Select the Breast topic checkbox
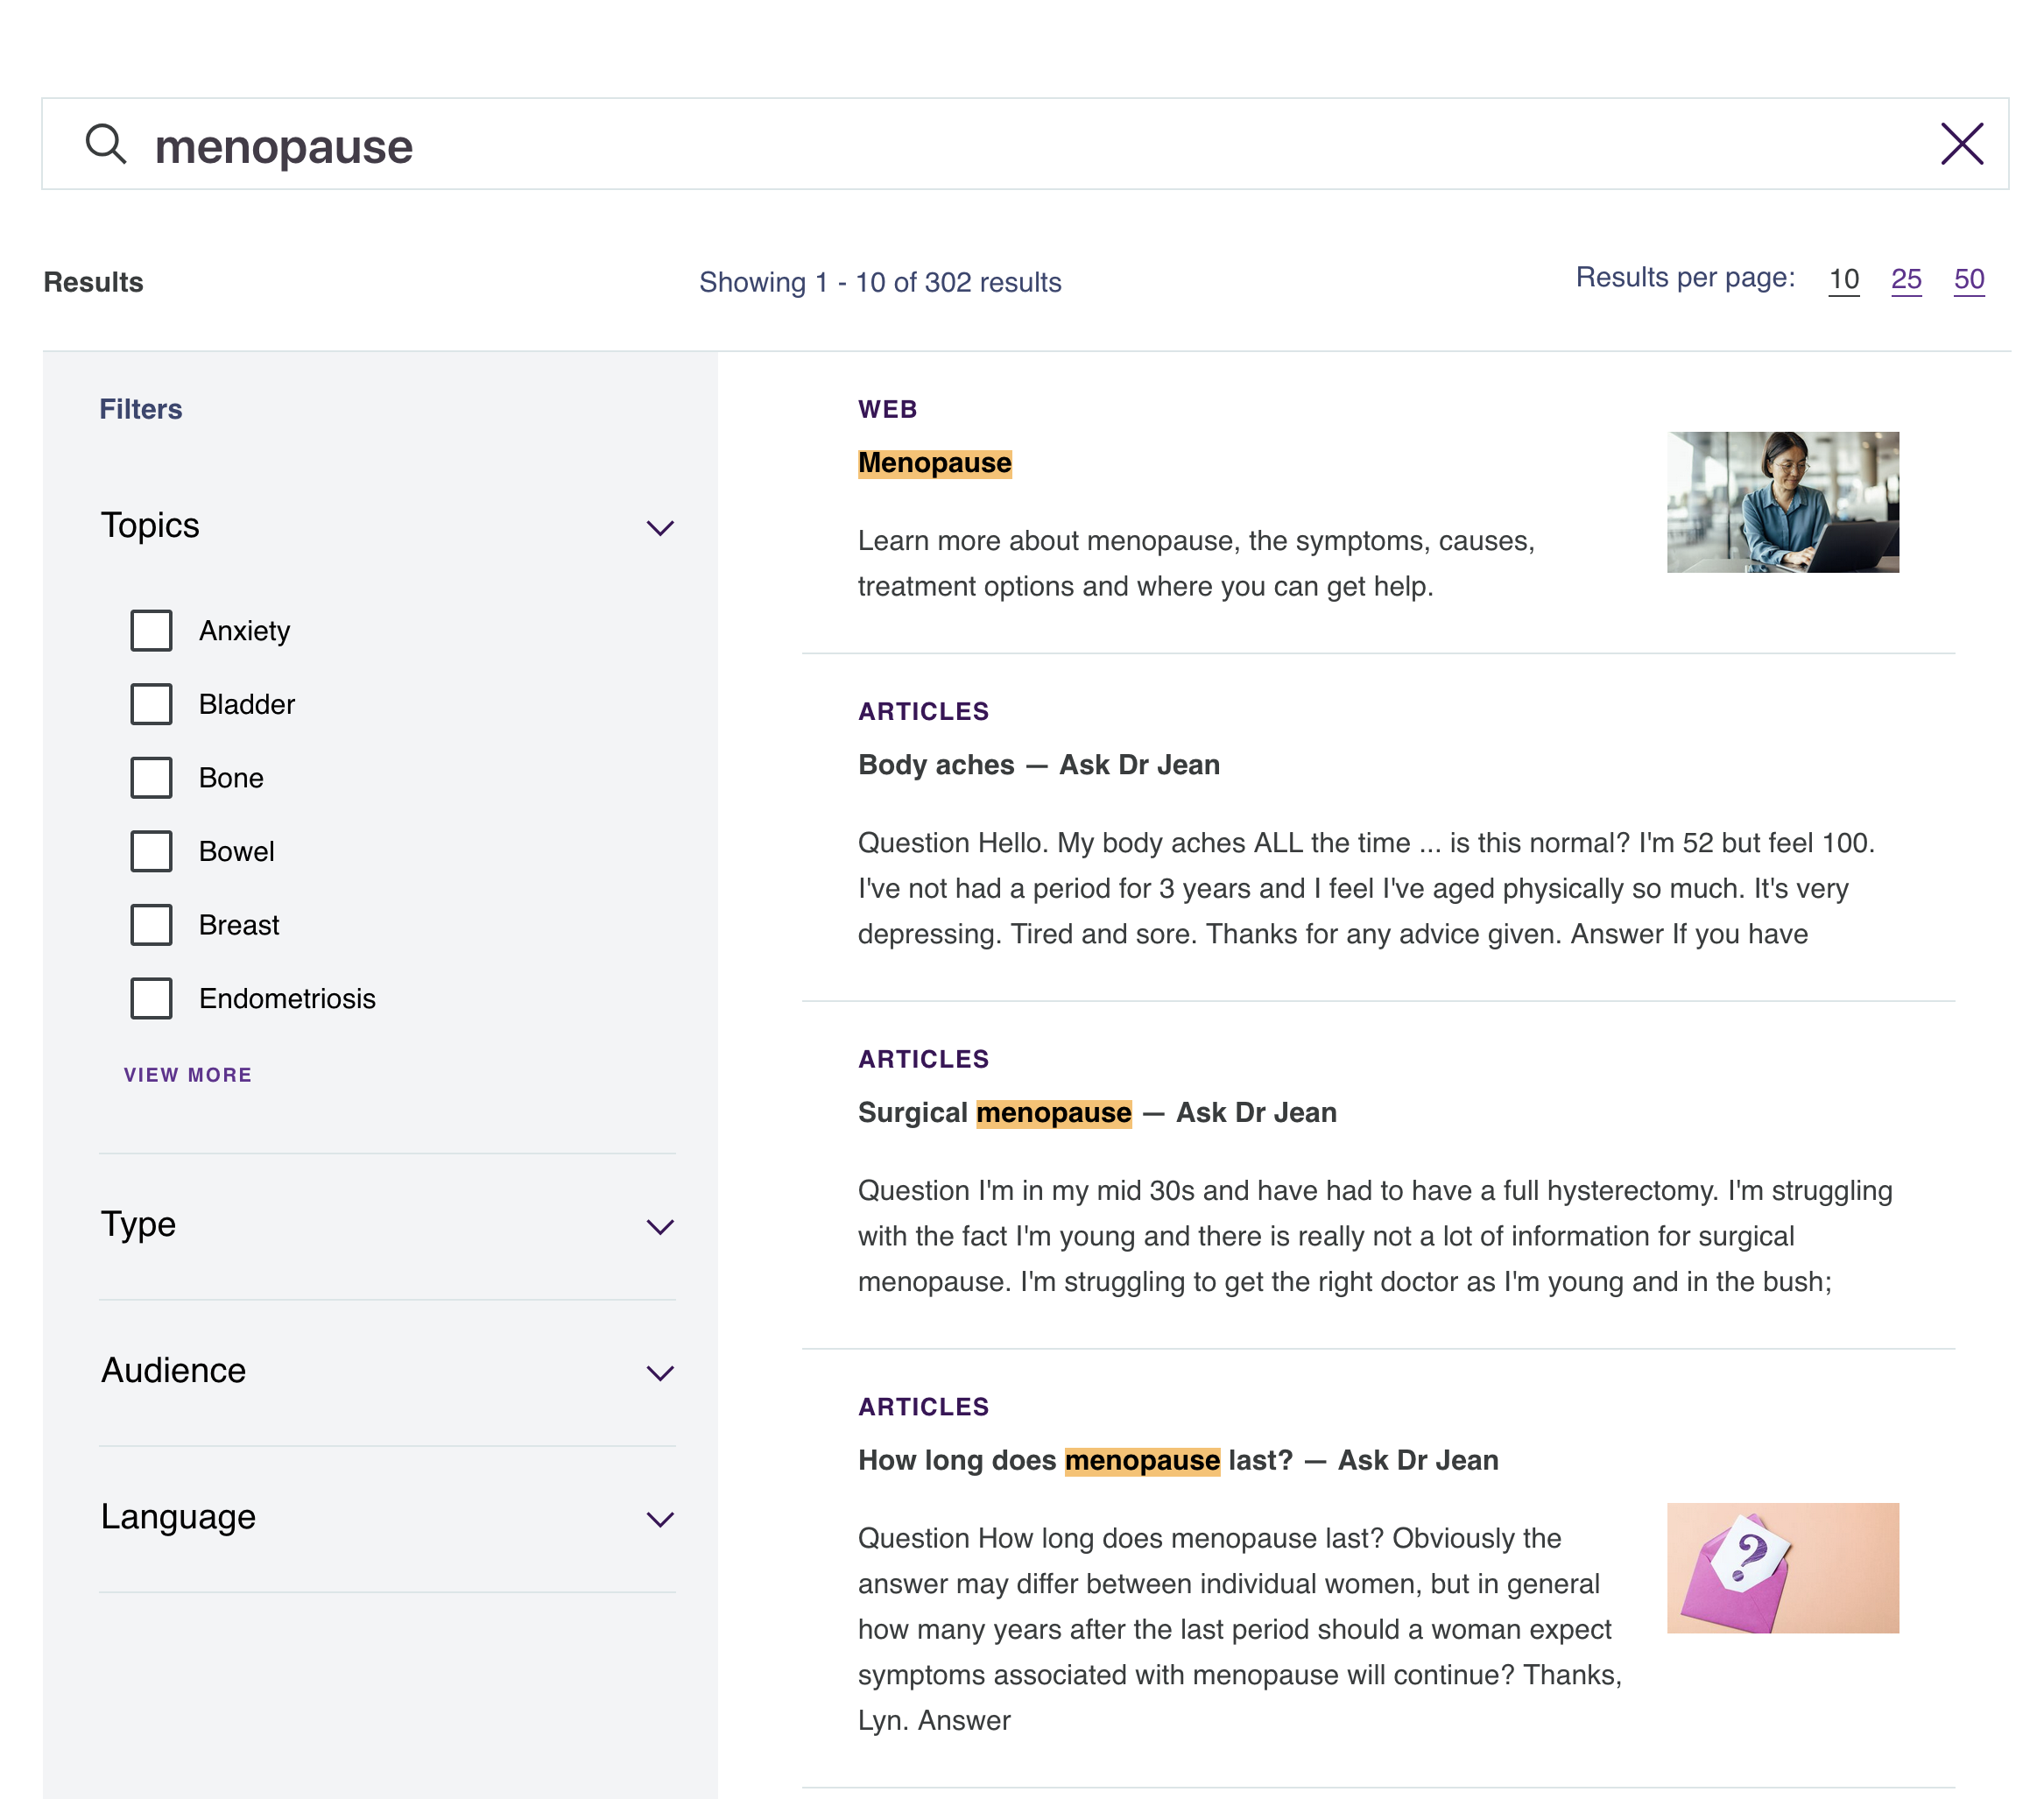Image resolution: width=2044 pixels, height=1799 pixels. click(151, 925)
